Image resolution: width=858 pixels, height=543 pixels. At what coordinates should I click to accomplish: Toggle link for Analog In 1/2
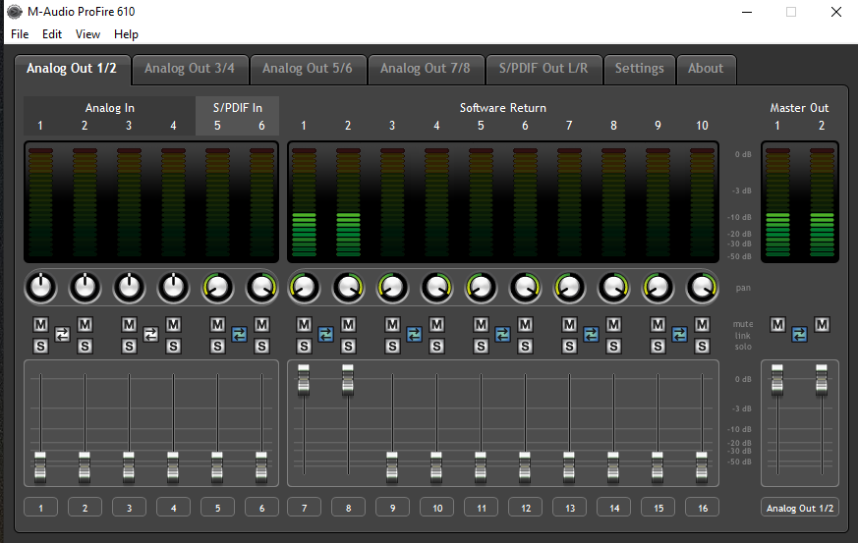(x=62, y=334)
